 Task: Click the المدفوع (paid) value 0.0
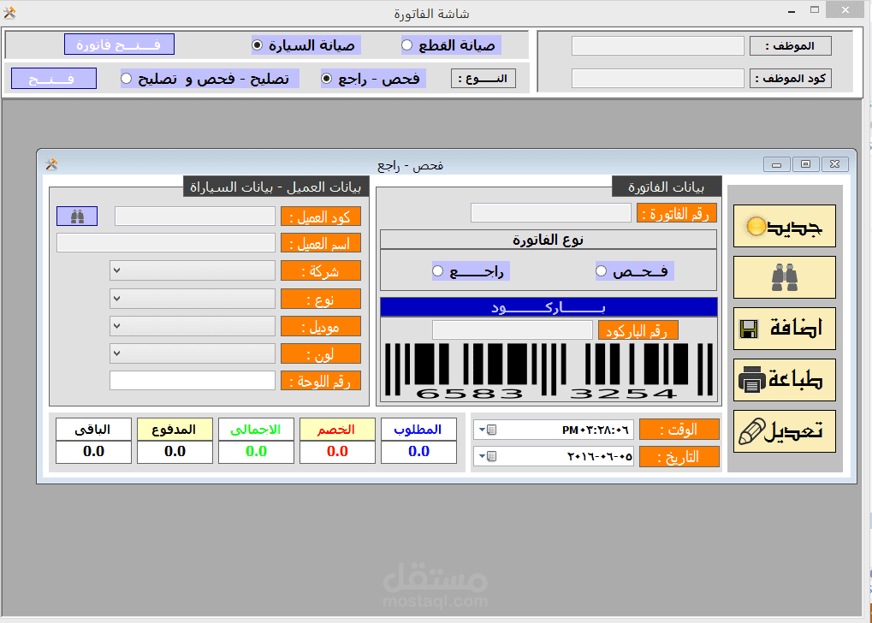[175, 452]
